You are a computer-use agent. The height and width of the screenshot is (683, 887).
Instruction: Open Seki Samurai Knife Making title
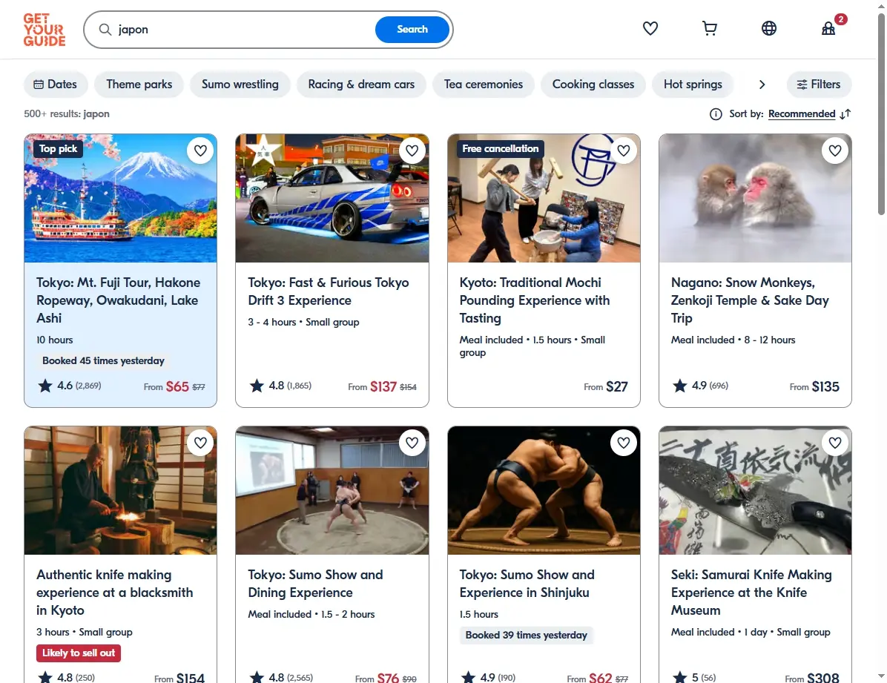[x=751, y=593]
